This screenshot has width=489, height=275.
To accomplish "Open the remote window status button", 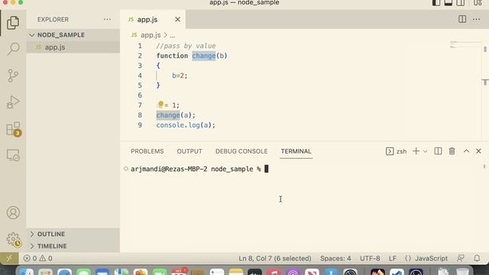I will pyautogui.click(x=9, y=258).
